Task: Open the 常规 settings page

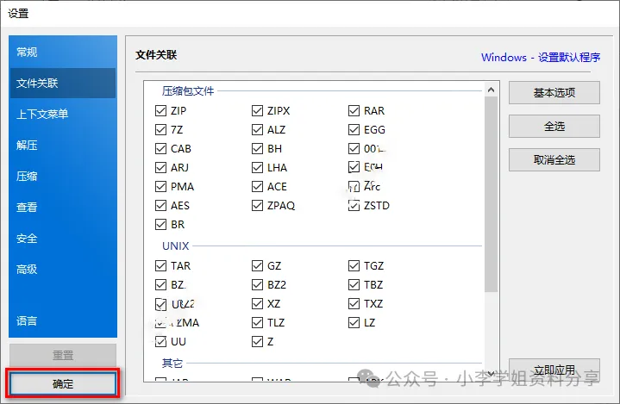Action: coord(63,53)
